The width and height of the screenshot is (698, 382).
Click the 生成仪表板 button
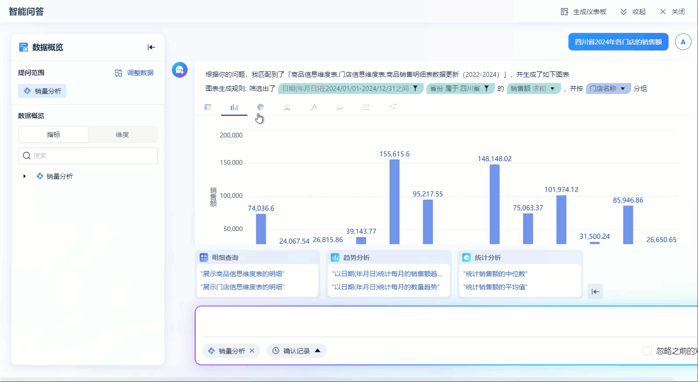[584, 12]
